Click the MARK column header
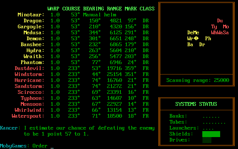Screen dimensions: 238x149 pyautogui.click(x=131, y=9)
